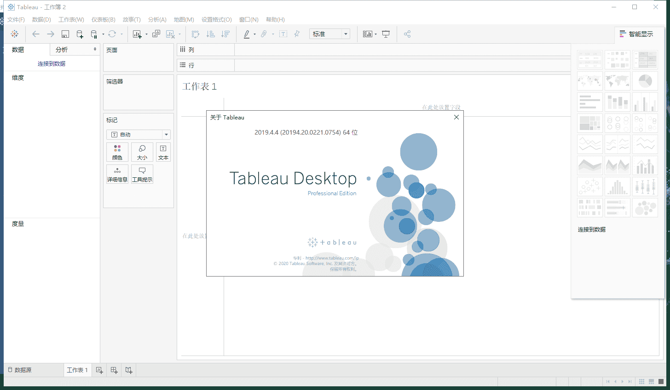This screenshot has width=670, height=390.
Task: Open the 大小 (Size) marks card
Action: tap(142, 152)
